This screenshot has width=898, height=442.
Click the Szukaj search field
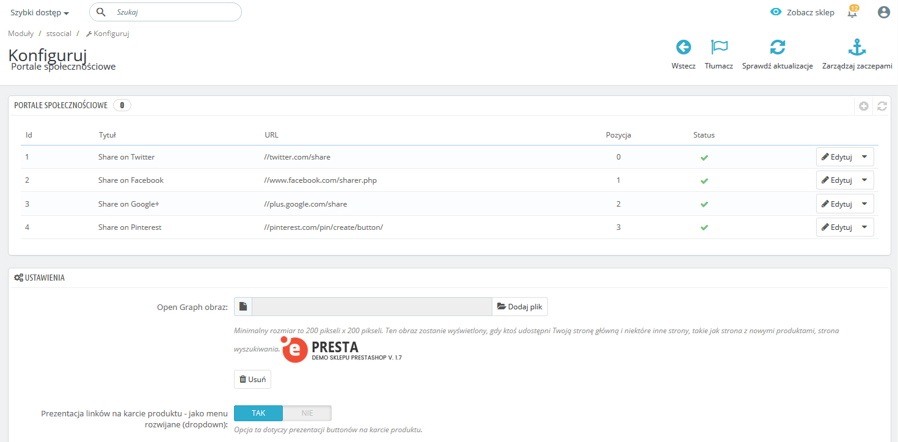[174, 12]
